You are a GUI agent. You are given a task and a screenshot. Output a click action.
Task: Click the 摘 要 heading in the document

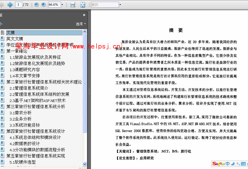click(176, 30)
